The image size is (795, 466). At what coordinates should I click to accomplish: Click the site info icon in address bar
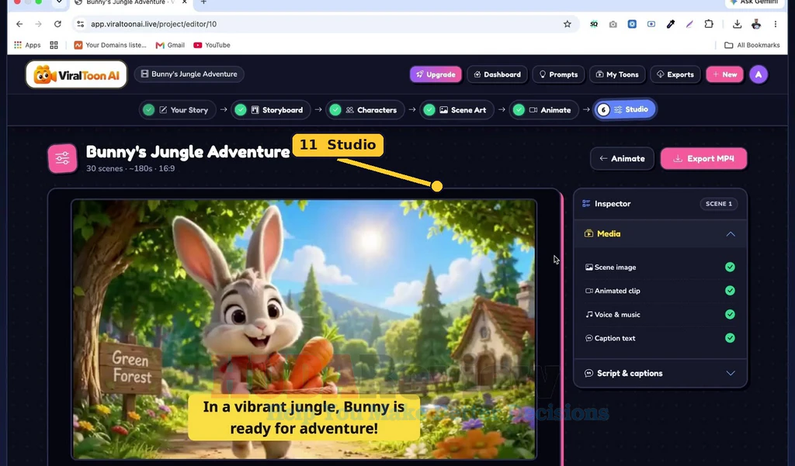[80, 24]
